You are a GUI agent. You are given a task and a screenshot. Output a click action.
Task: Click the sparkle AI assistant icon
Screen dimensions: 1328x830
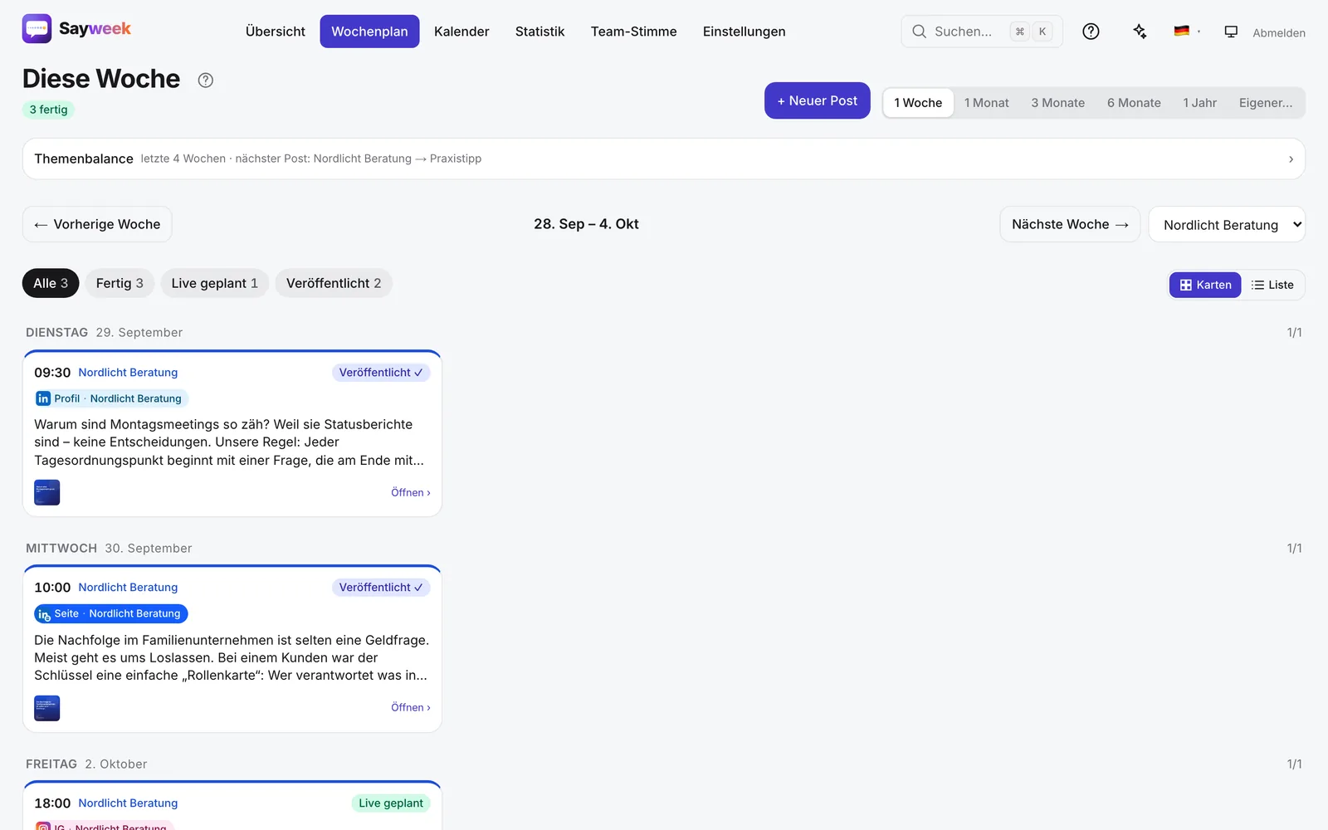click(x=1140, y=32)
